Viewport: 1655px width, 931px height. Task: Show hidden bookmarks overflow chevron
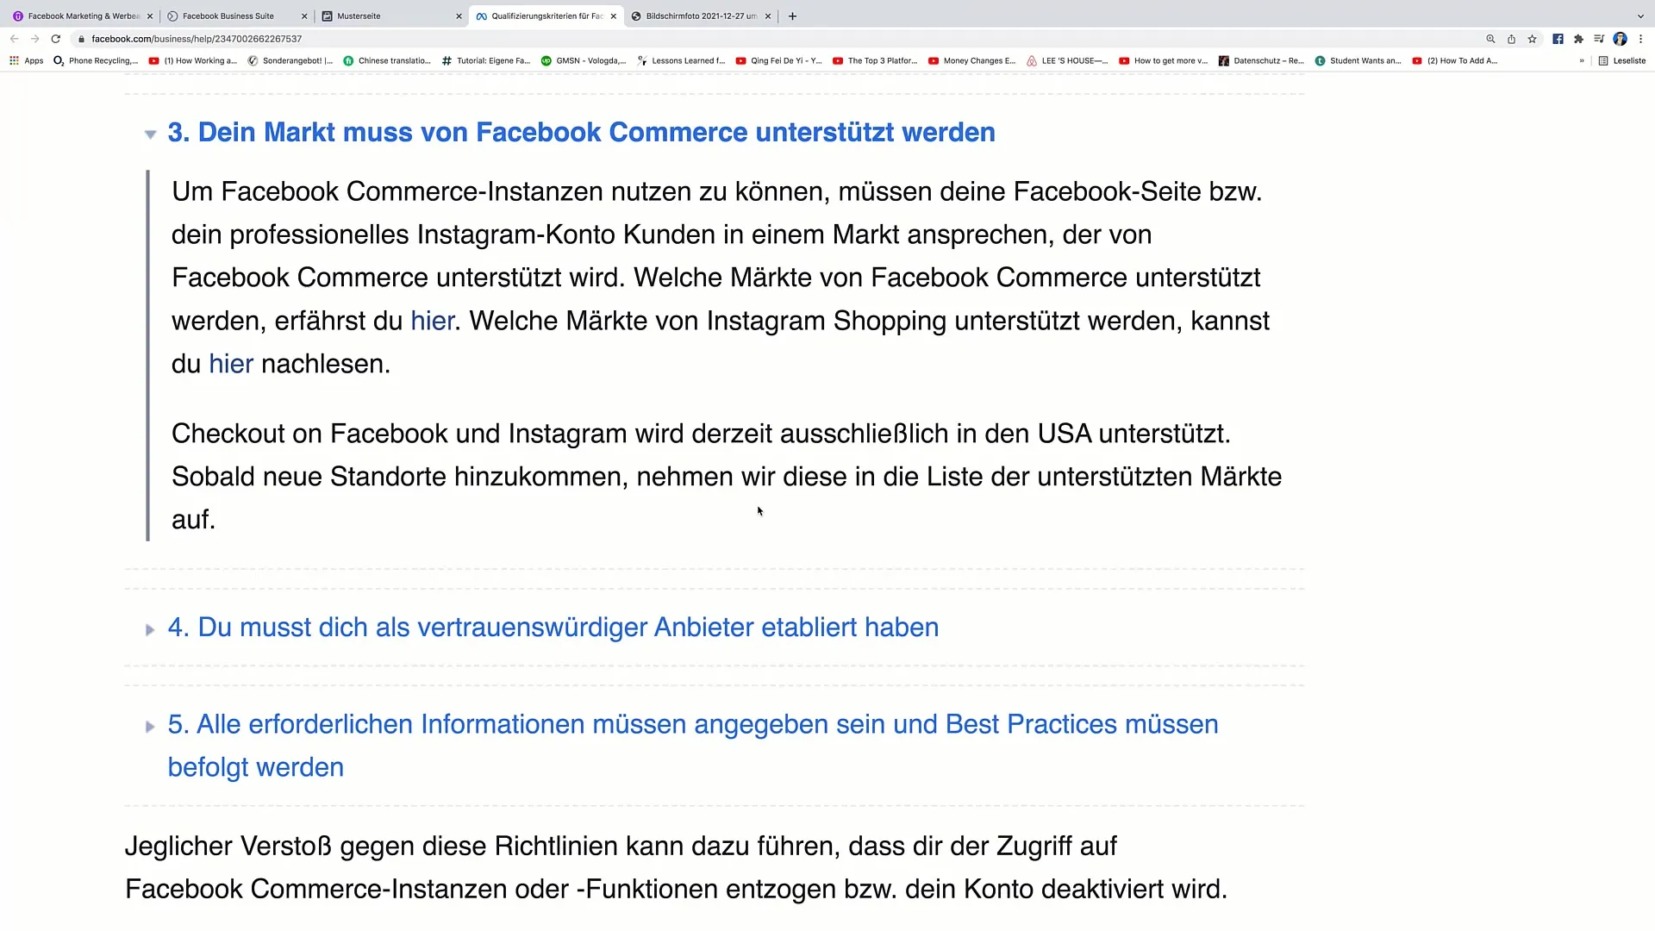[1582, 61]
